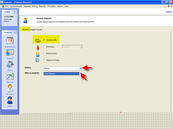
Task: Collapse the Quixote sidebar panel
Action: (x=15, y=32)
